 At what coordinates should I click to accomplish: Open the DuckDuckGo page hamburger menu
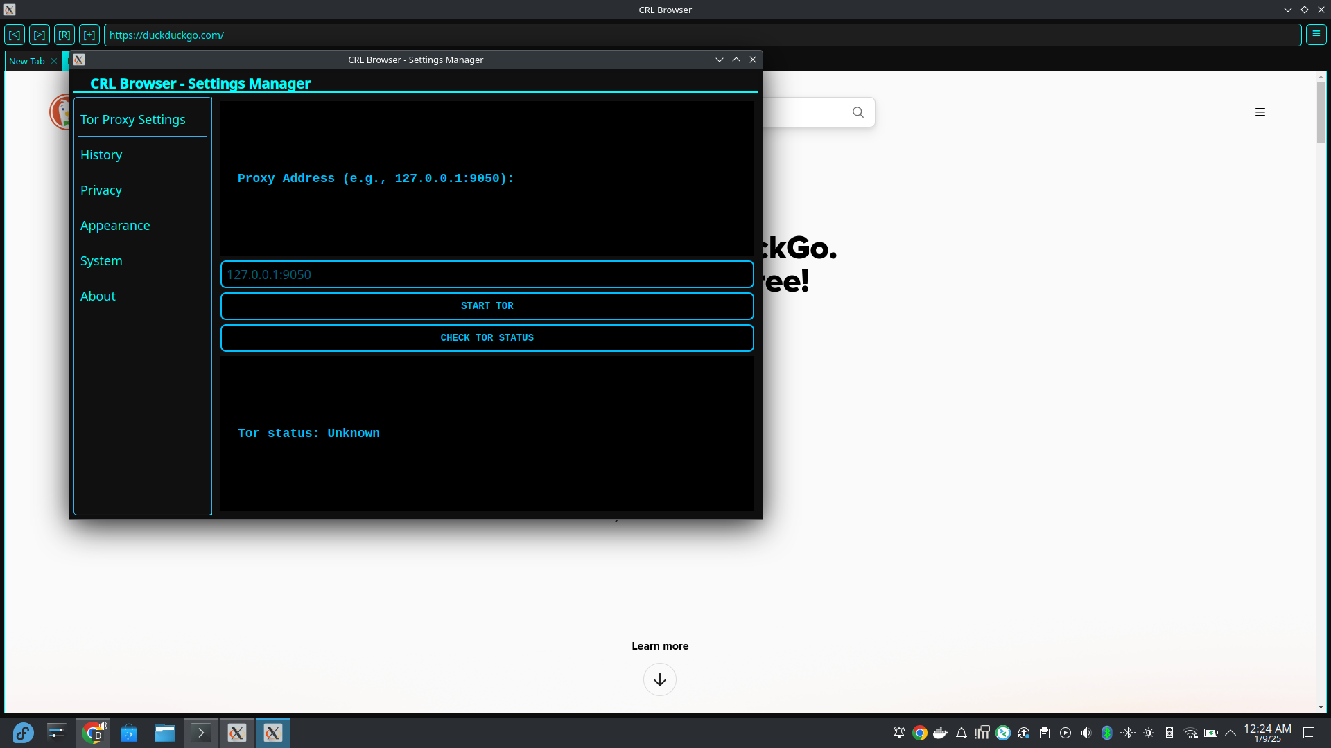[1260, 112]
